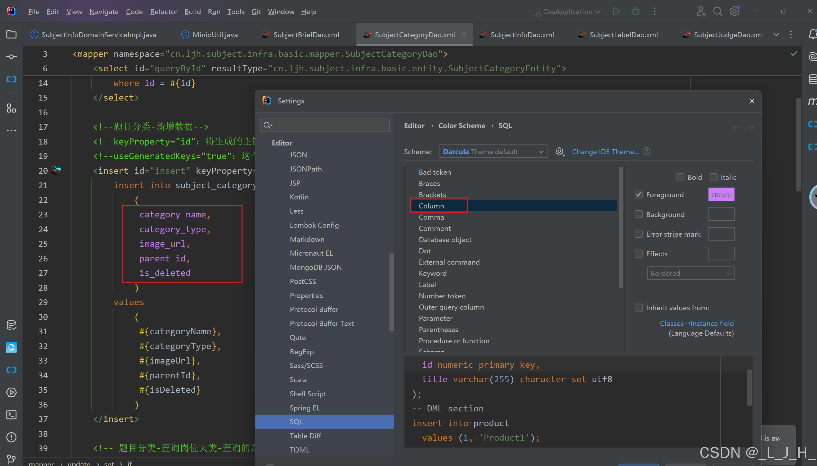Open the Project folder tool window

pyautogui.click(x=11, y=34)
